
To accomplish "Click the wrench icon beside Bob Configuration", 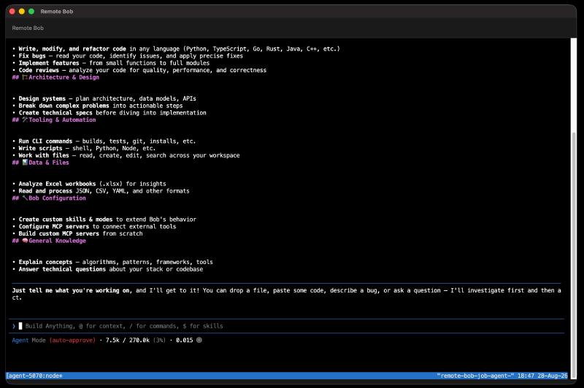I will click(25, 198).
